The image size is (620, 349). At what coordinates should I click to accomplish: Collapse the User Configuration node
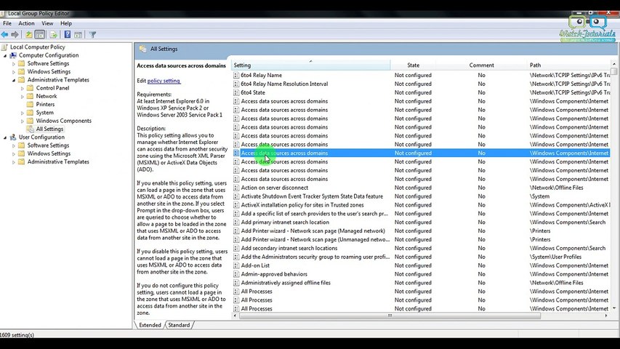pos(5,137)
